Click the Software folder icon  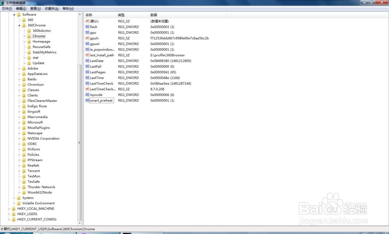19,14
